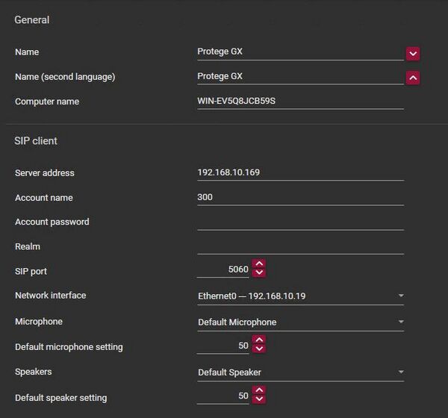Viewport: 448px width, 418px height.
Task: Click the Name input field
Action: tap(299, 52)
